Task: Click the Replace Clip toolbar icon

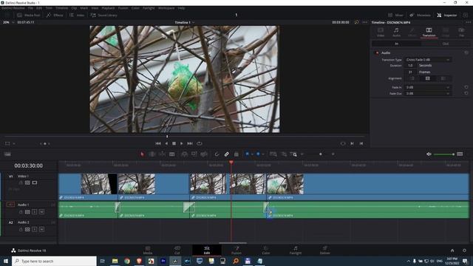Action: [x=204, y=154]
